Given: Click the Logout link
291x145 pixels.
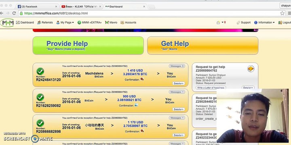Looking at the screenshot, I should [x=285, y=23].
